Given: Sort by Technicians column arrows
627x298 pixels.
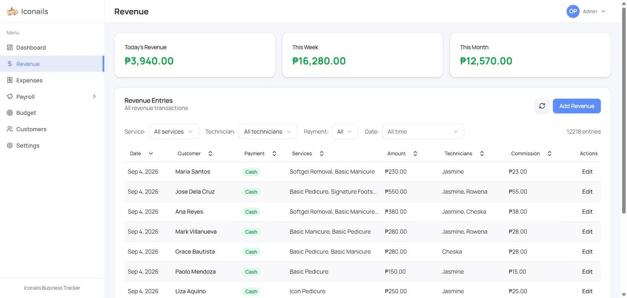Looking at the screenshot, I should 482,154.
